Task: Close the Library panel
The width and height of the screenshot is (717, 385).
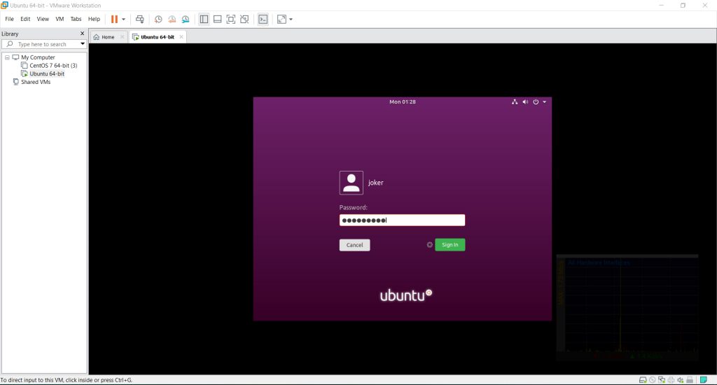Action: click(83, 34)
